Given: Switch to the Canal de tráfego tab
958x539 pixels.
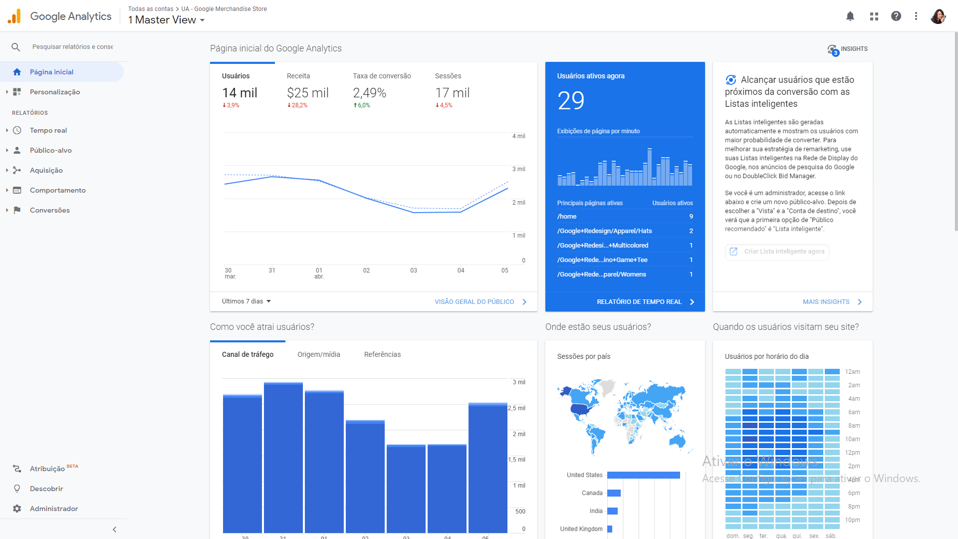Looking at the screenshot, I should click(247, 354).
